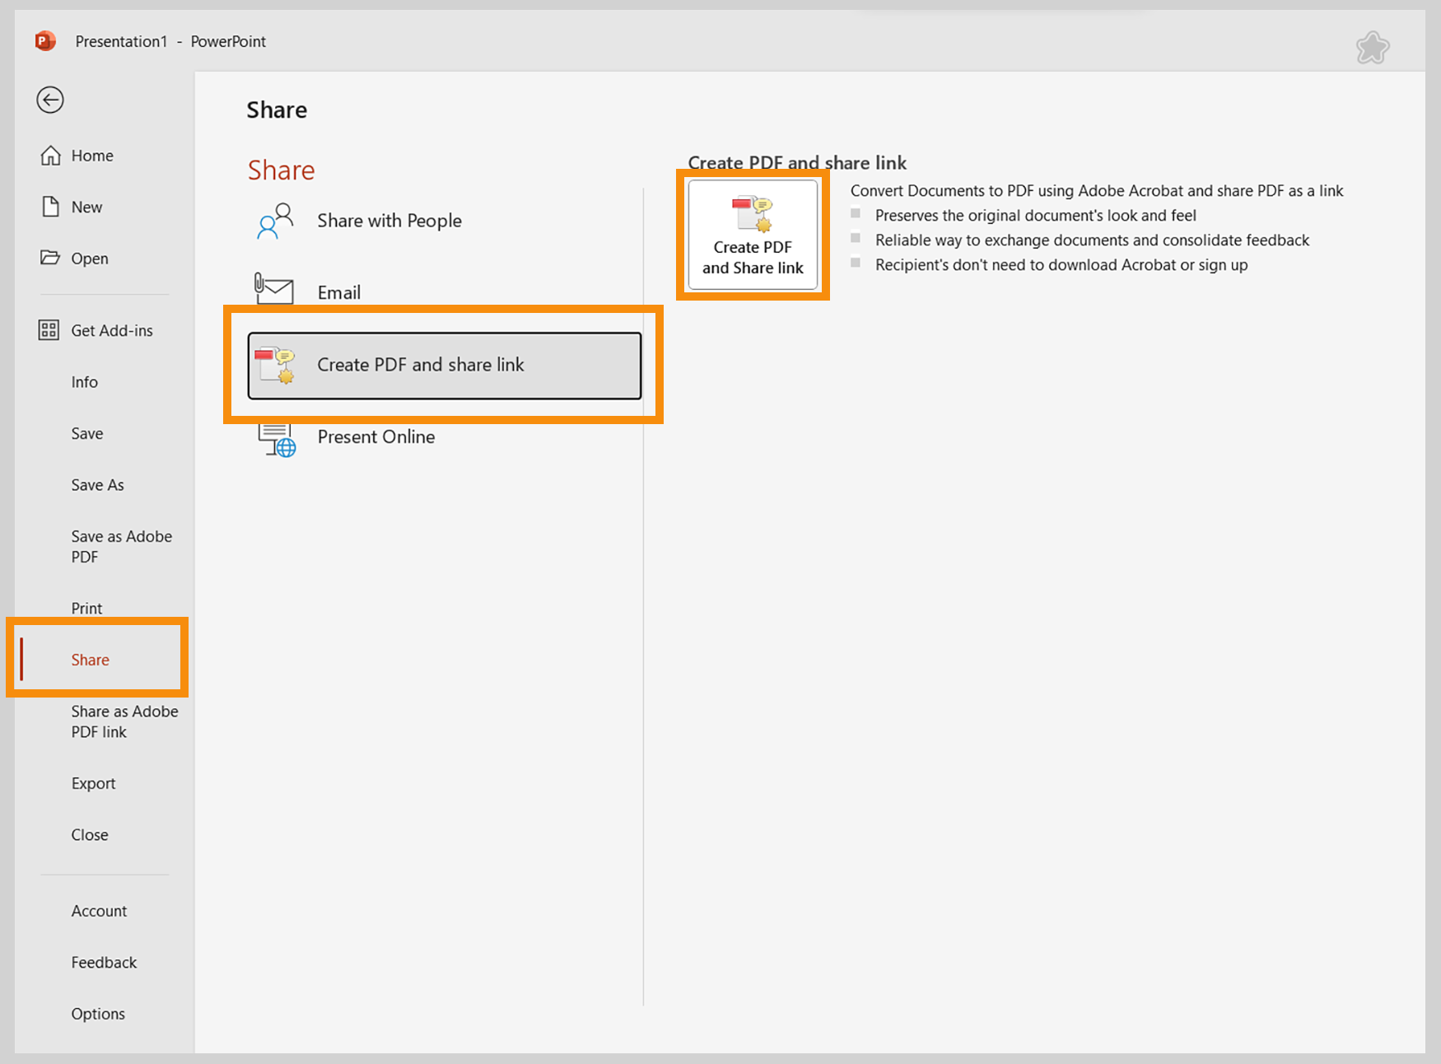Screen dimensions: 1441x1064
Task: Select the Share with People icon
Action: tap(273, 220)
